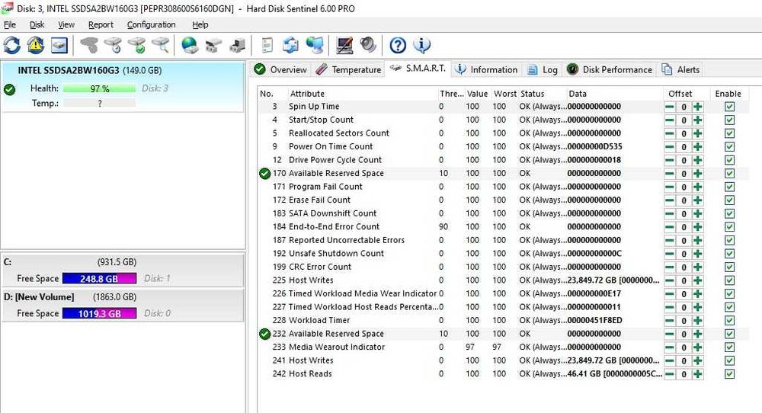
Task: Click the grayed-out stethoscope disk test icon
Action: [x=89, y=45]
